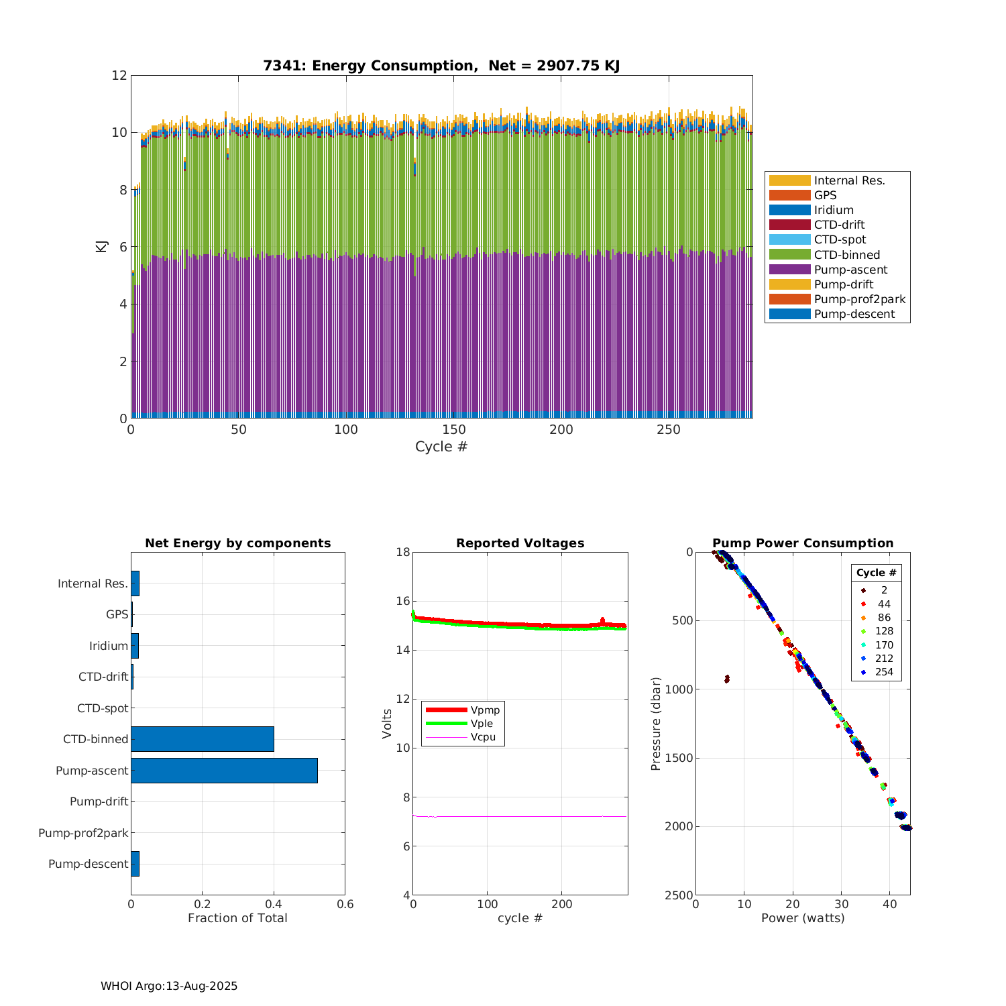Click the Internal Res. legend color swatch
The width and height of the screenshot is (1006, 1006).
click(789, 180)
